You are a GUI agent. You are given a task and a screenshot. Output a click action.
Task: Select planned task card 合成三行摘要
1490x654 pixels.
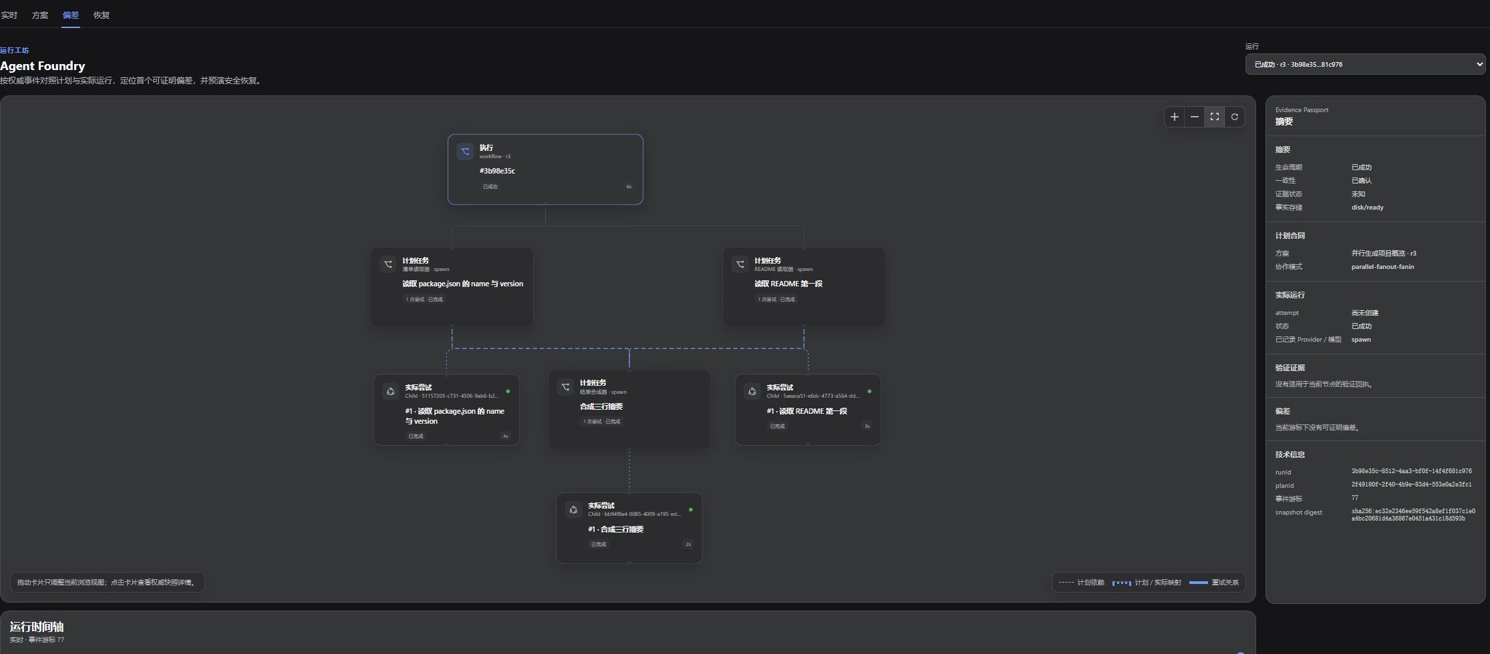tap(629, 410)
